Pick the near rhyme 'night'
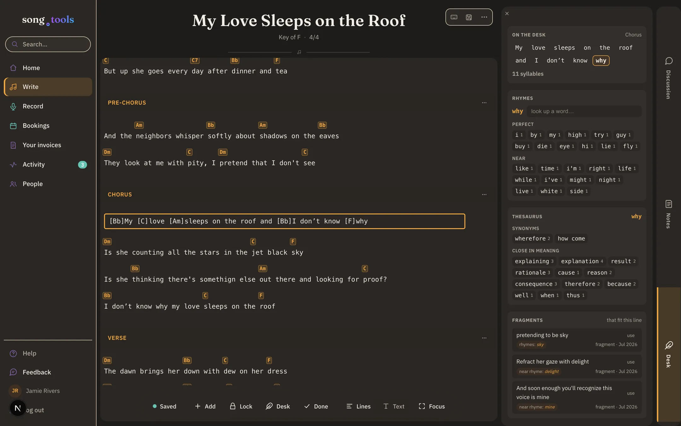The width and height of the screenshot is (681, 426). tap(609, 180)
